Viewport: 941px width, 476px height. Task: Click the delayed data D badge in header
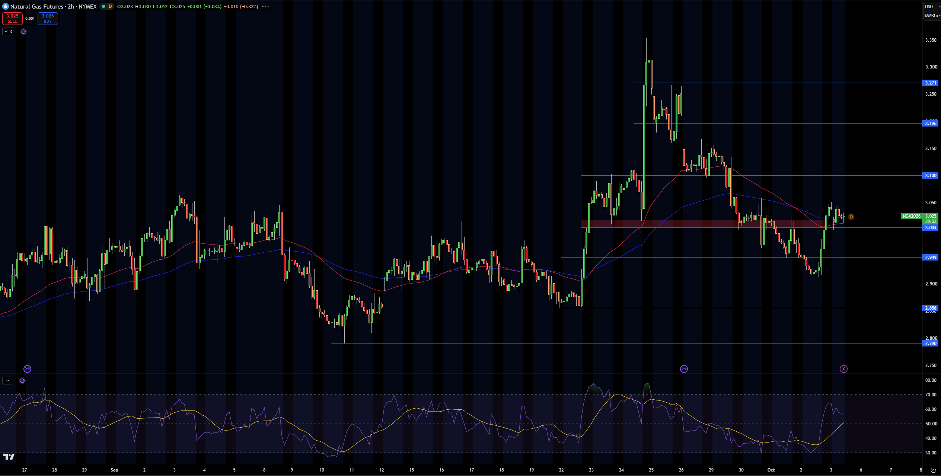pyautogui.click(x=110, y=6)
